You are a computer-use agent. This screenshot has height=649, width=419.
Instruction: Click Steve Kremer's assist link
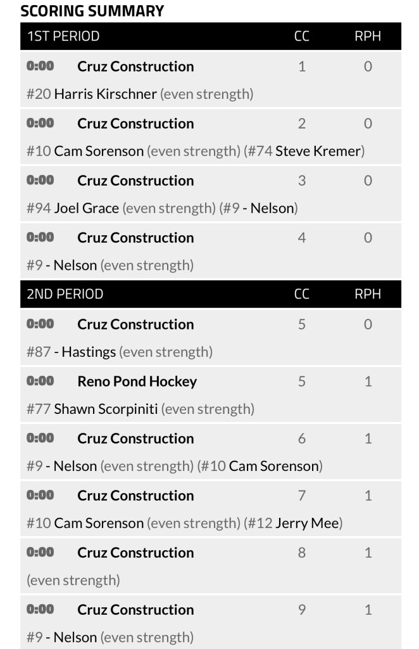[318, 151]
